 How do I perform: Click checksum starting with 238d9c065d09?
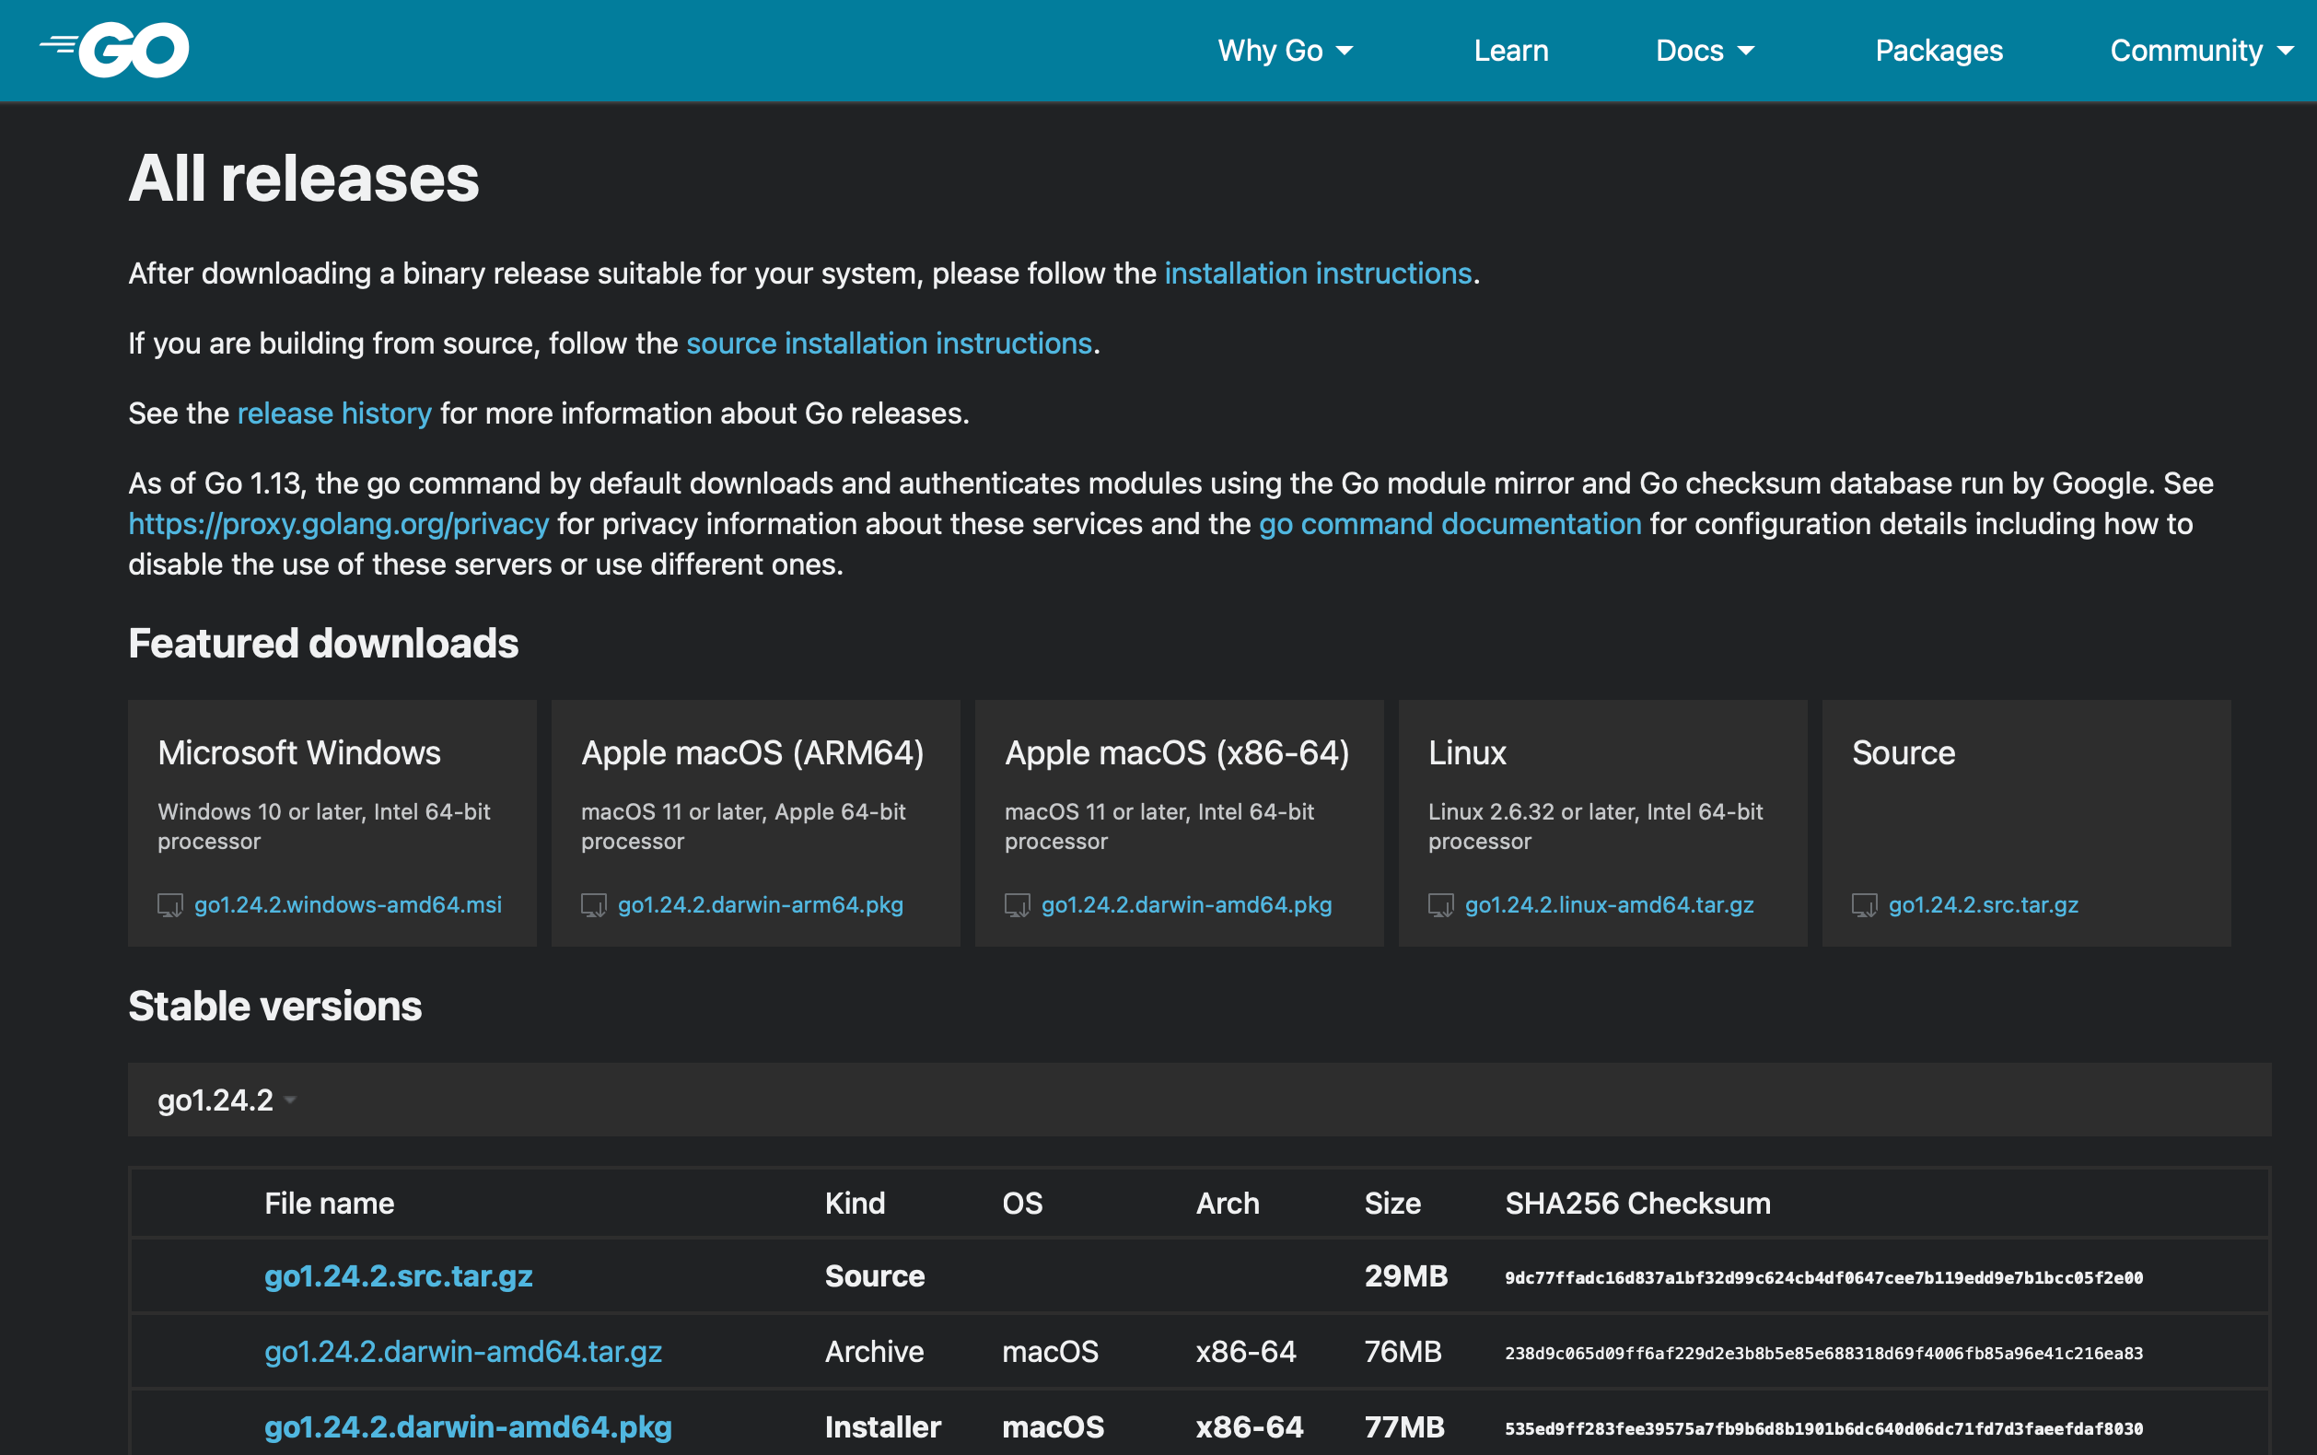click(1823, 1353)
